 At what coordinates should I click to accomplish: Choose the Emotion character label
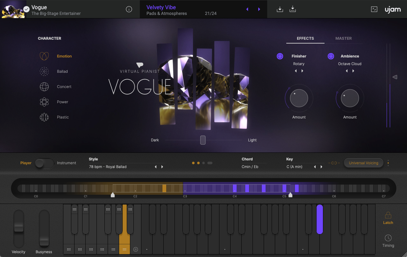[64, 56]
